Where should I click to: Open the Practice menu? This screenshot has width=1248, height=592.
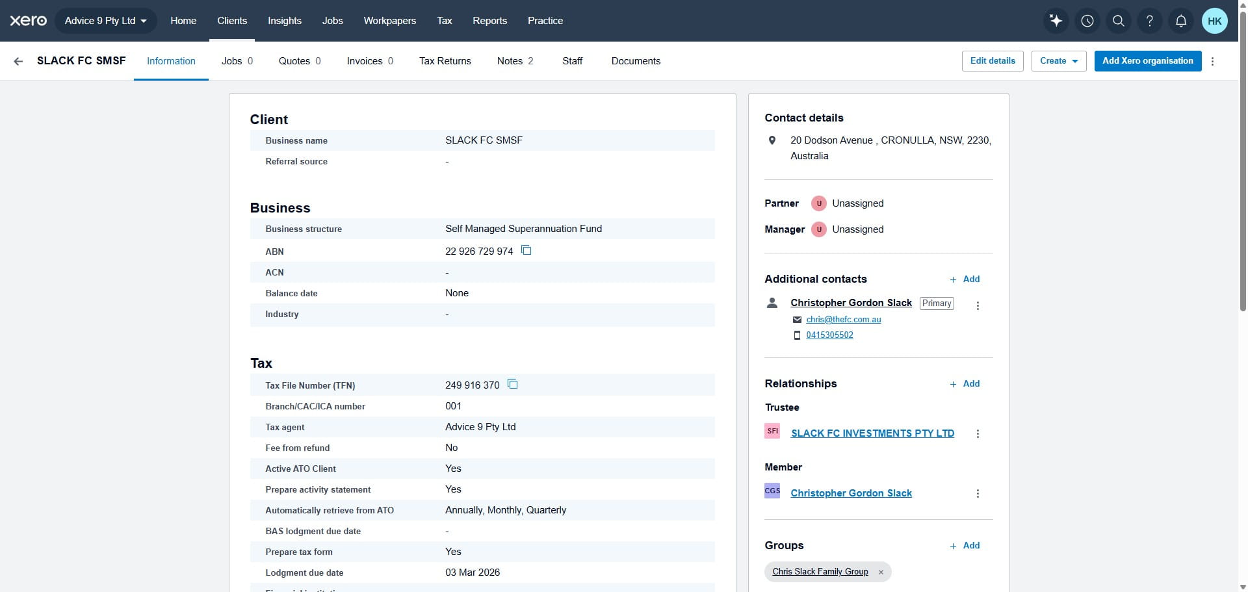coord(545,21)
